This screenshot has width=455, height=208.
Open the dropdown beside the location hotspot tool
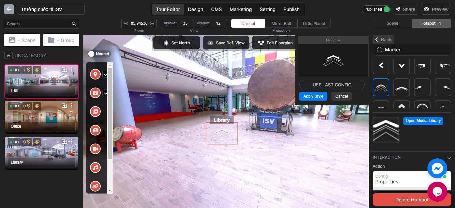point(105,74)
